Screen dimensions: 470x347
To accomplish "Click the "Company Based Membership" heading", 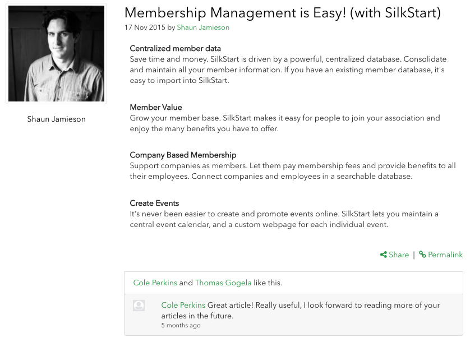I will [183, 155].
